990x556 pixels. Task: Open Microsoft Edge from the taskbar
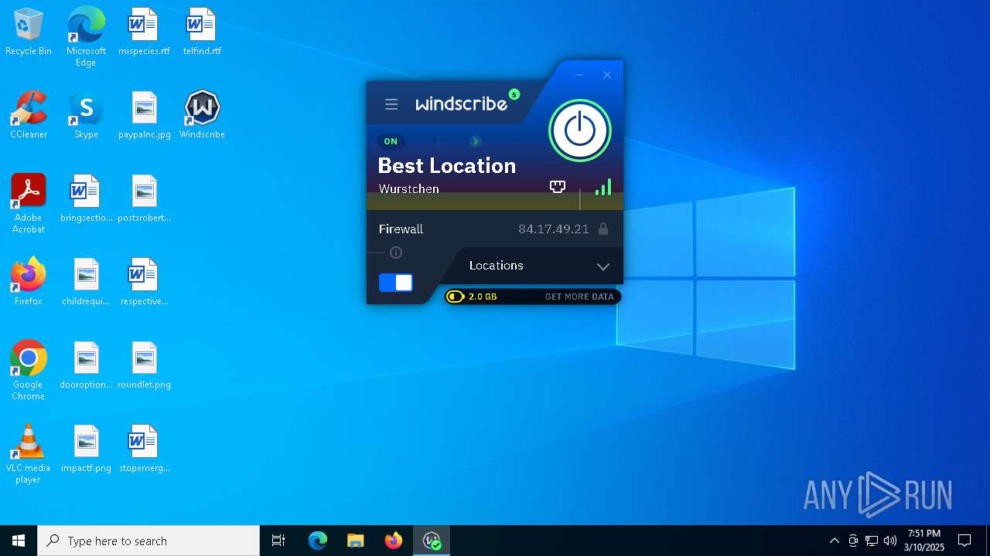318,541
